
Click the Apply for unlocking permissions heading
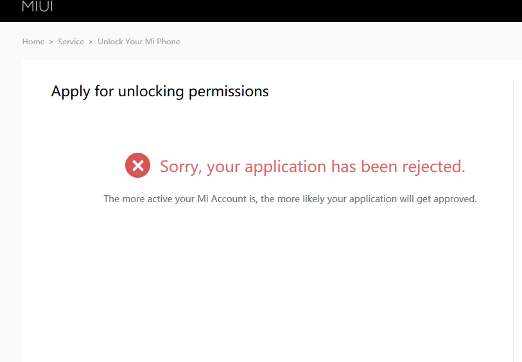pos(160,91)
